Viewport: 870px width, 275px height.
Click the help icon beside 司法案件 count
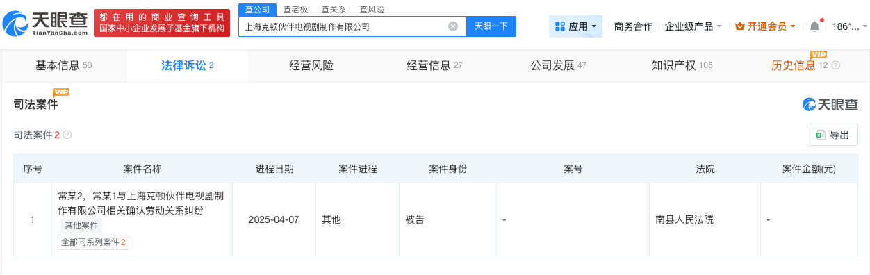67,135
